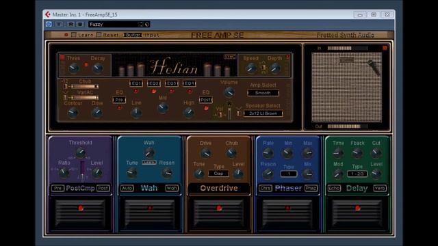Viewport: 438px width, 246px height.
Task: Click the Delay Time knob
Action: coord(338,153)
